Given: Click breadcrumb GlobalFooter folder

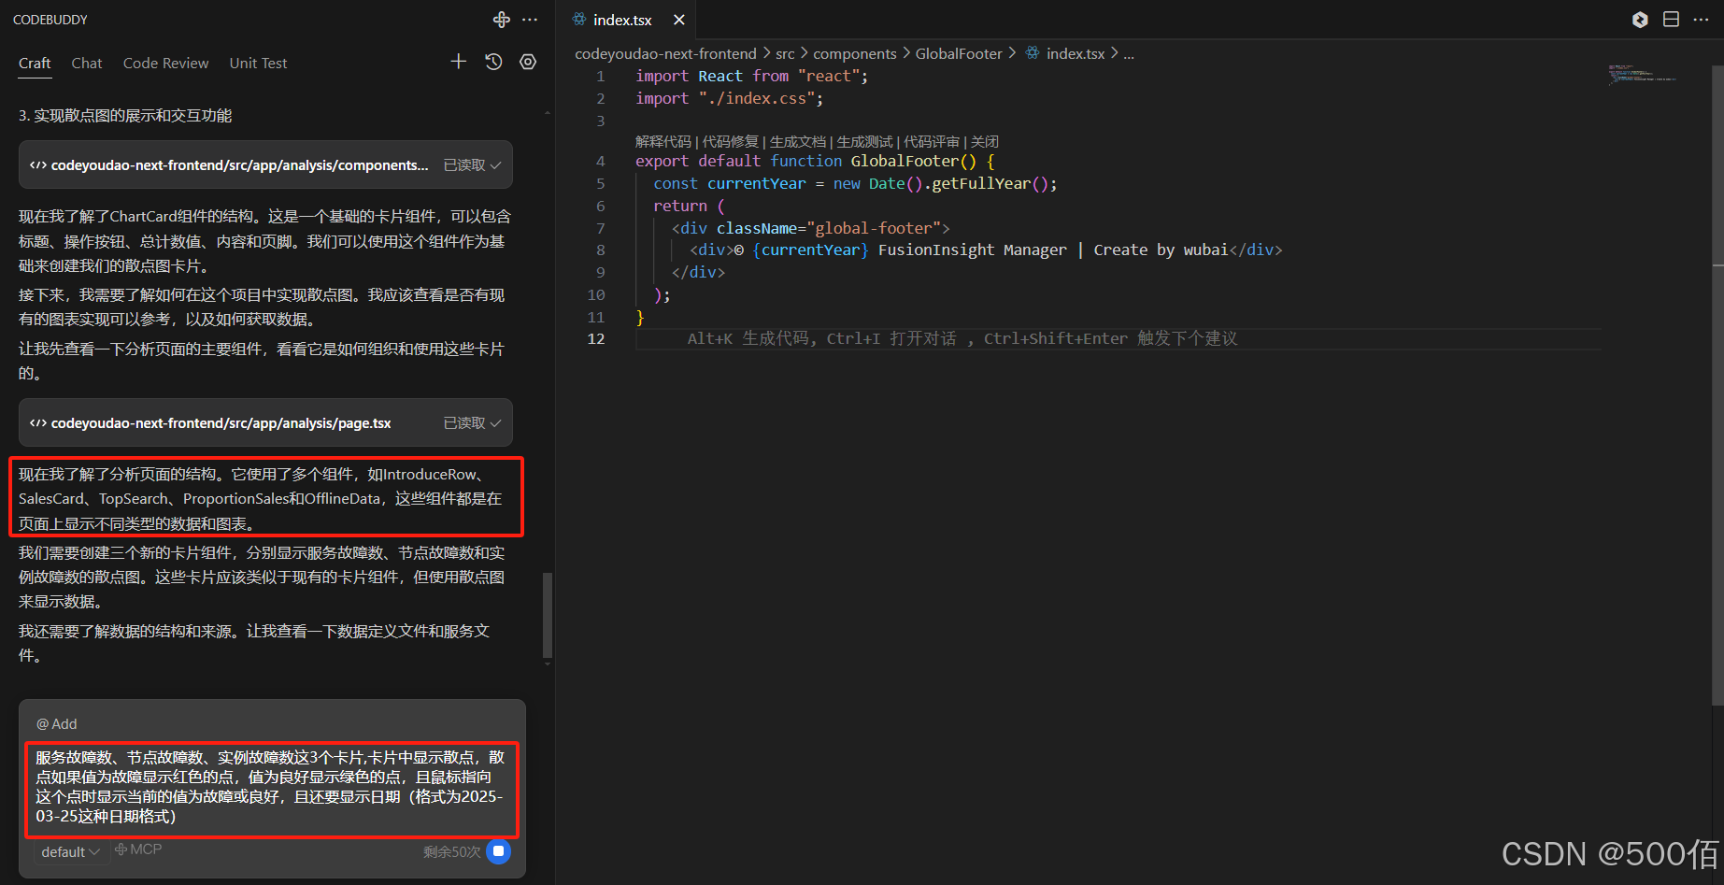Looking at the screenshot, I should click(959, 54).
